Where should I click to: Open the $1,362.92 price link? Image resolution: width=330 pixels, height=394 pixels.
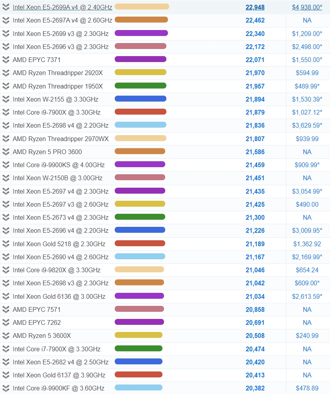point(307,244)
